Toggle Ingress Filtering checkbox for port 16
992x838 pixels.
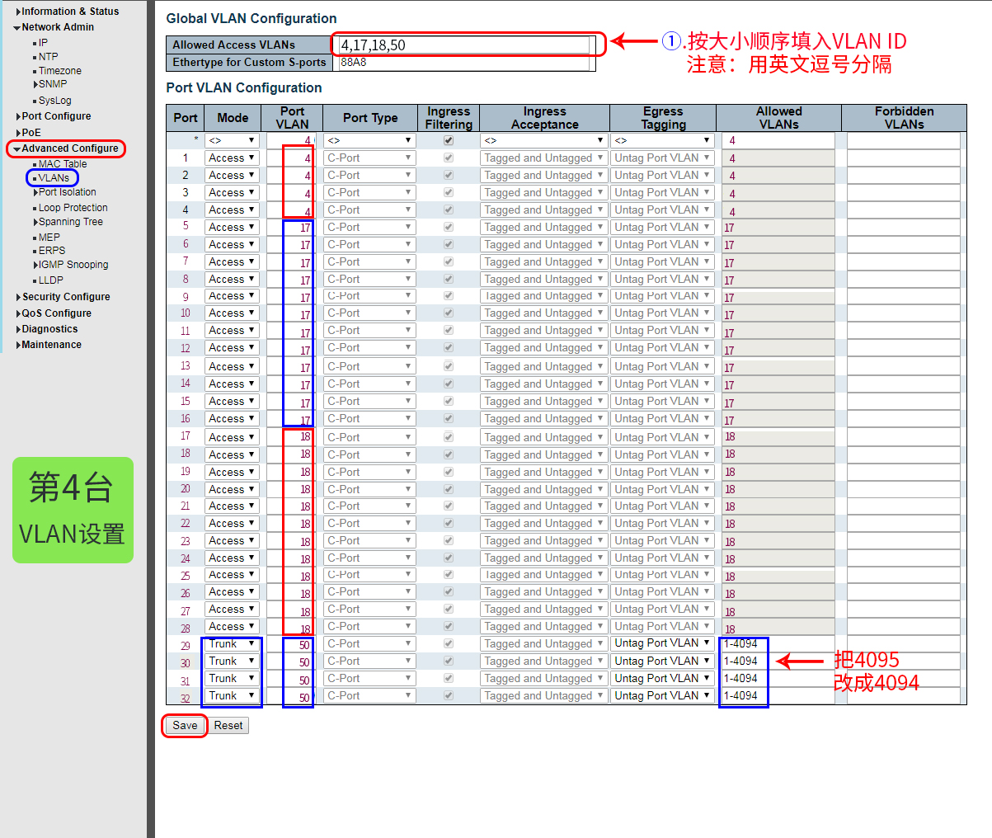click(x=449, y=419)
